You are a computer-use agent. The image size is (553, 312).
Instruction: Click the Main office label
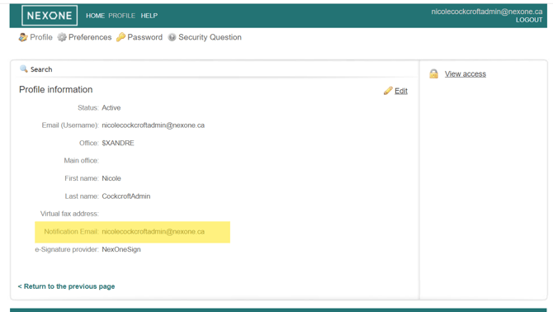(81, 161)
